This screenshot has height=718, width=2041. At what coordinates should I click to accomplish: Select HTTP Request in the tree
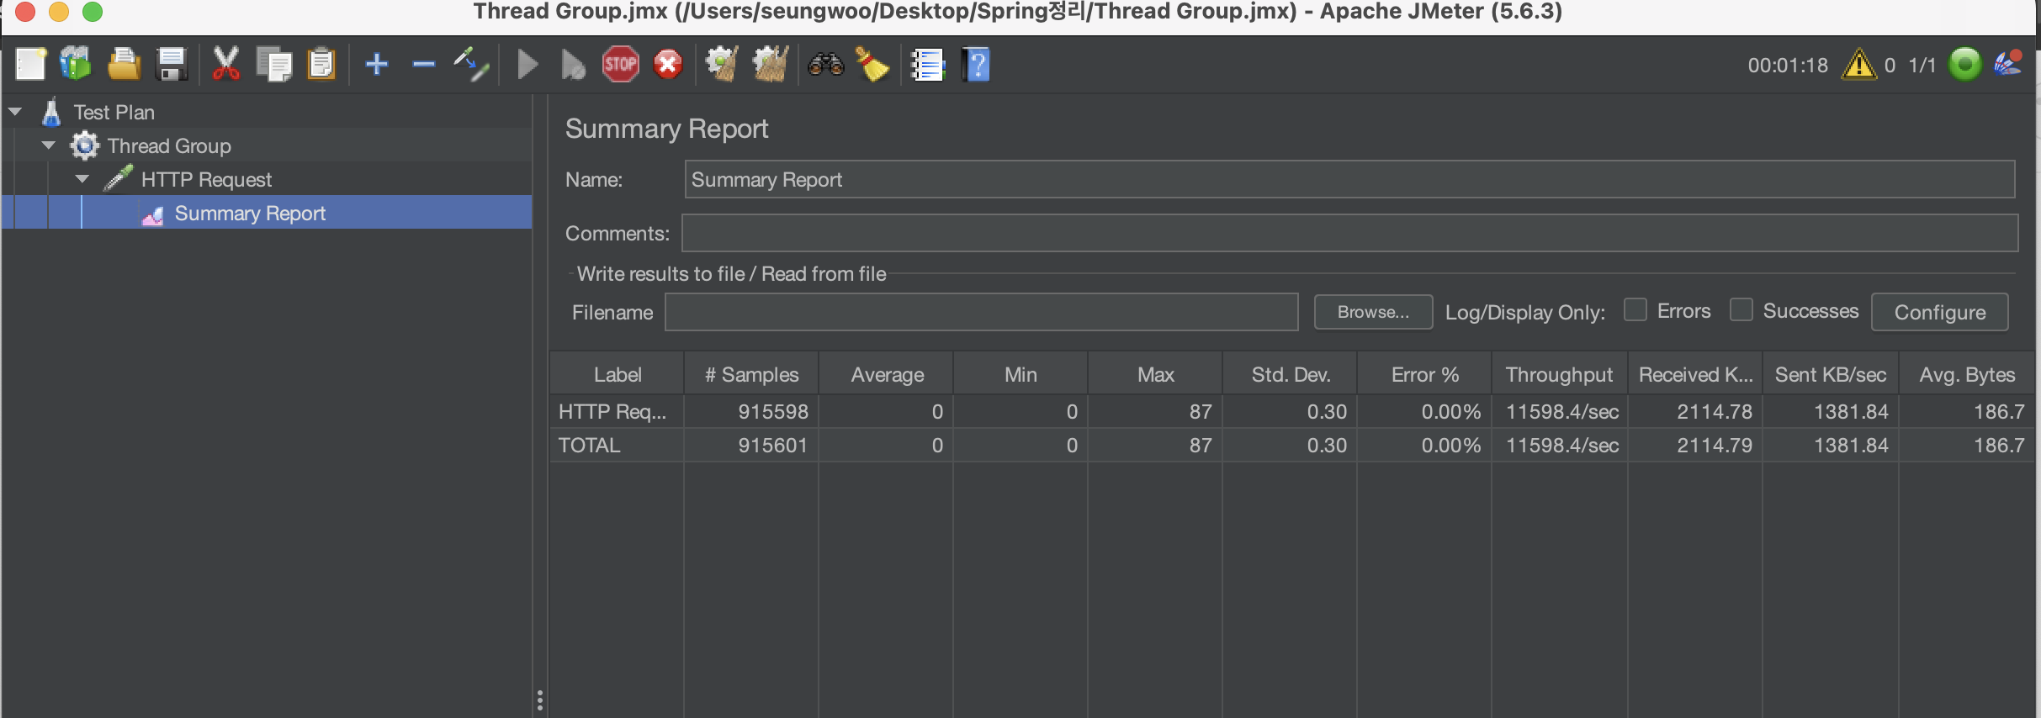206,179
